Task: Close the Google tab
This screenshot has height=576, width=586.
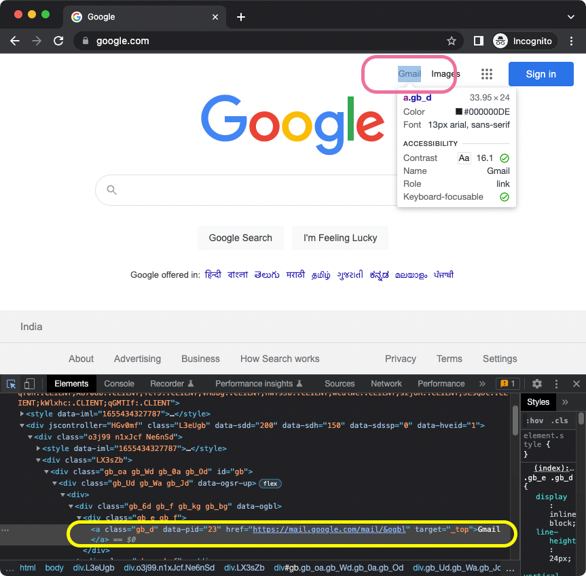Action: click(215, 17)
